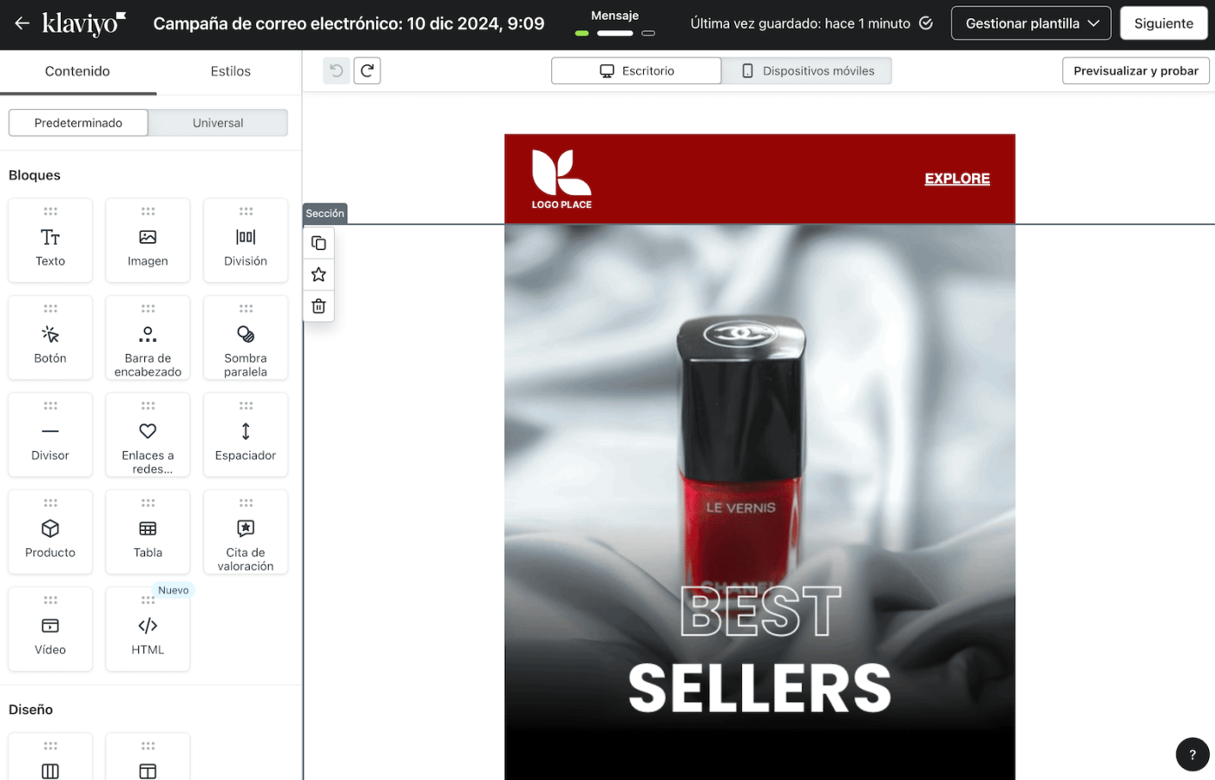Image resolution: width=1215 pixels, height=780 pixels.
Task: Select the columns layout under Diseño
Action: tap(50, 757)
